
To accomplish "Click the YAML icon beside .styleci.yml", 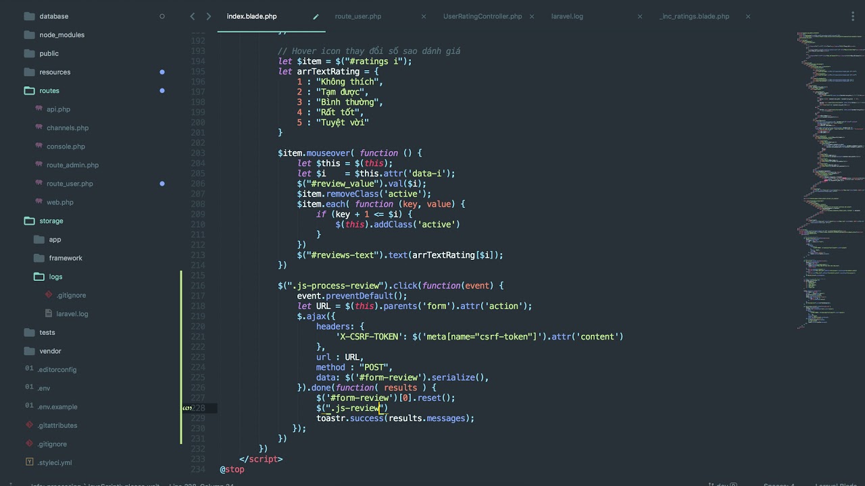I will tap(29, 462).
